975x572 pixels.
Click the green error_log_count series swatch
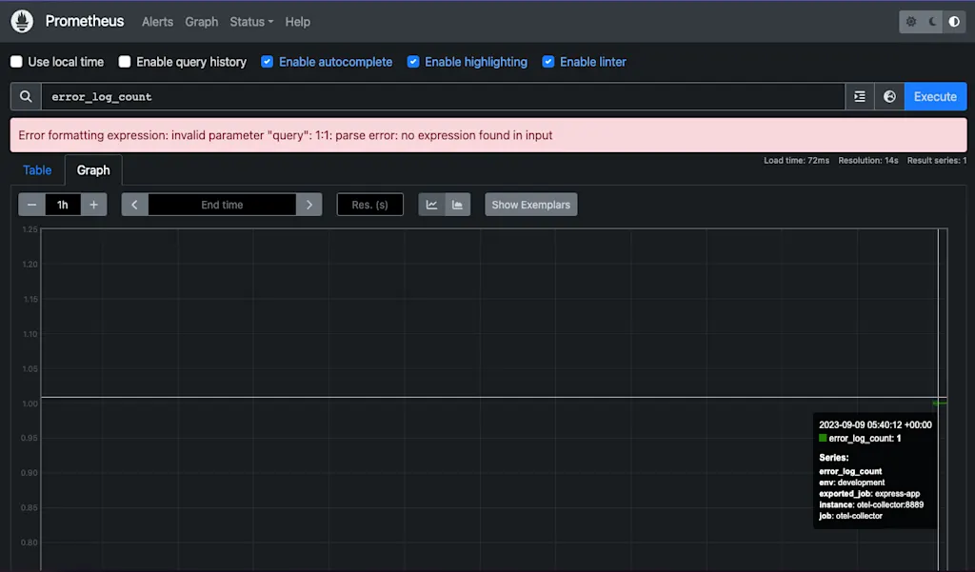point(823,439)
